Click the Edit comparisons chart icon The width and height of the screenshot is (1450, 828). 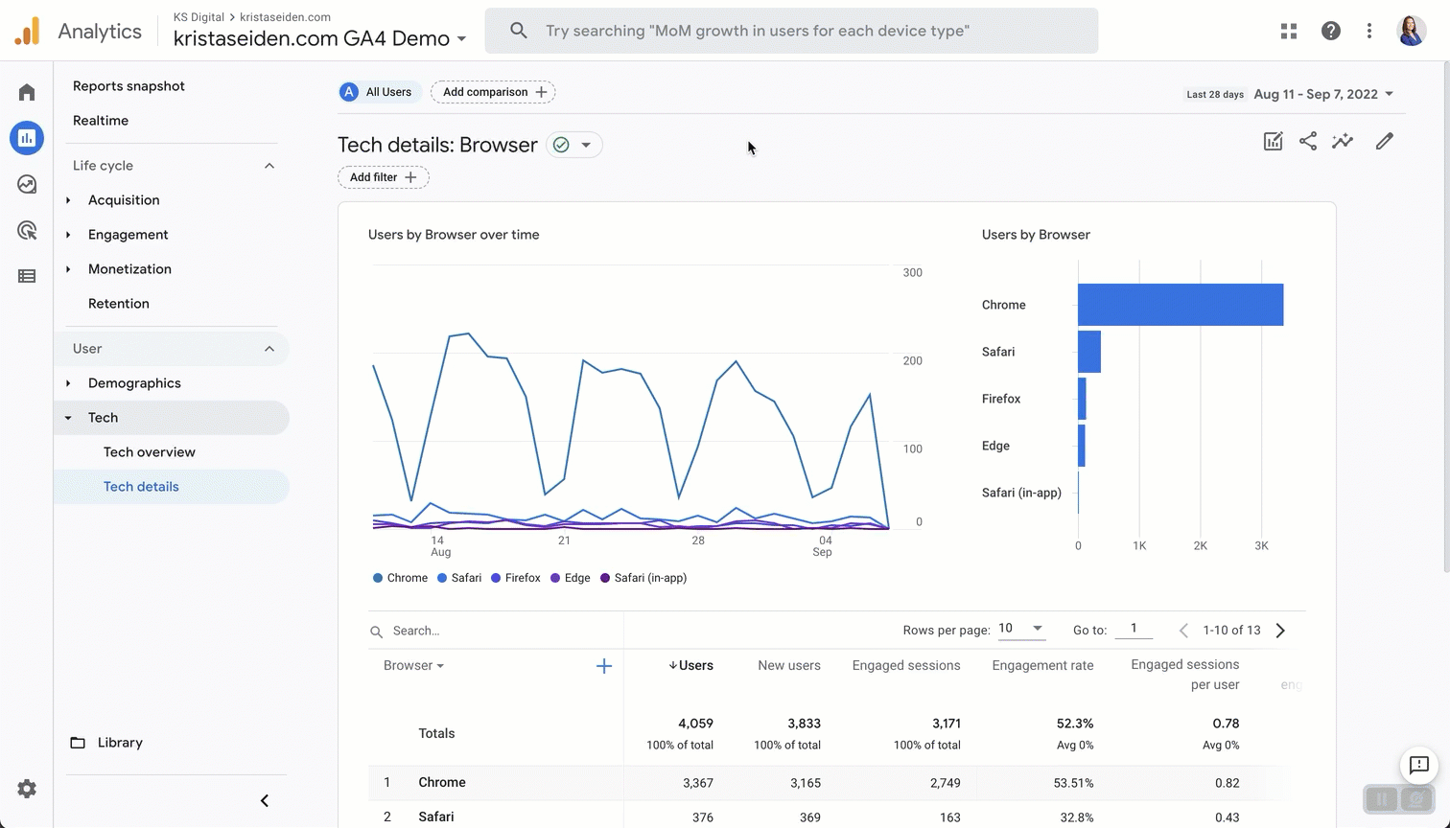[1273, 142]
